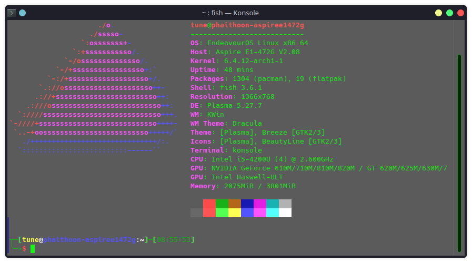Open the terminal window menu icon
Image resolution: width=472 pixels, height=263 pixels.
pos(12,13)
